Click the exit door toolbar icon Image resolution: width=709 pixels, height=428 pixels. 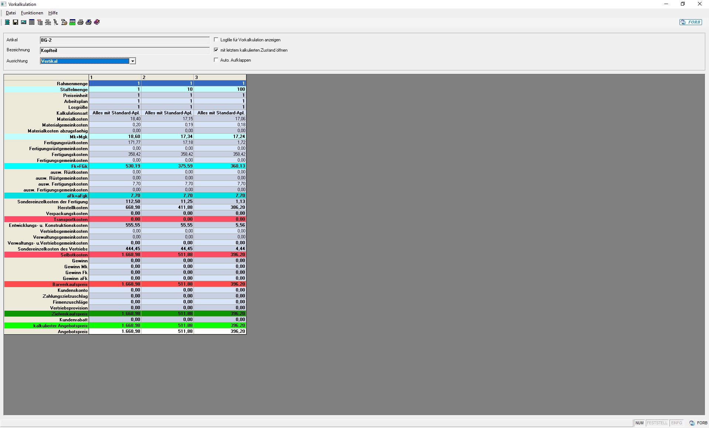point(7,22)
